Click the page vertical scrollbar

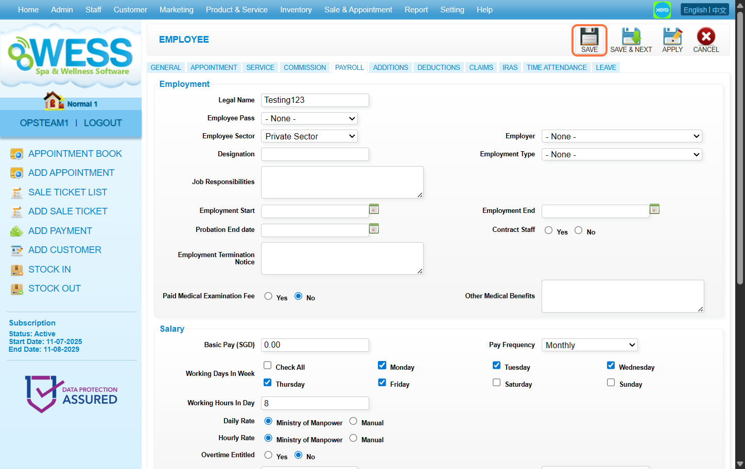tap(740, 154)
